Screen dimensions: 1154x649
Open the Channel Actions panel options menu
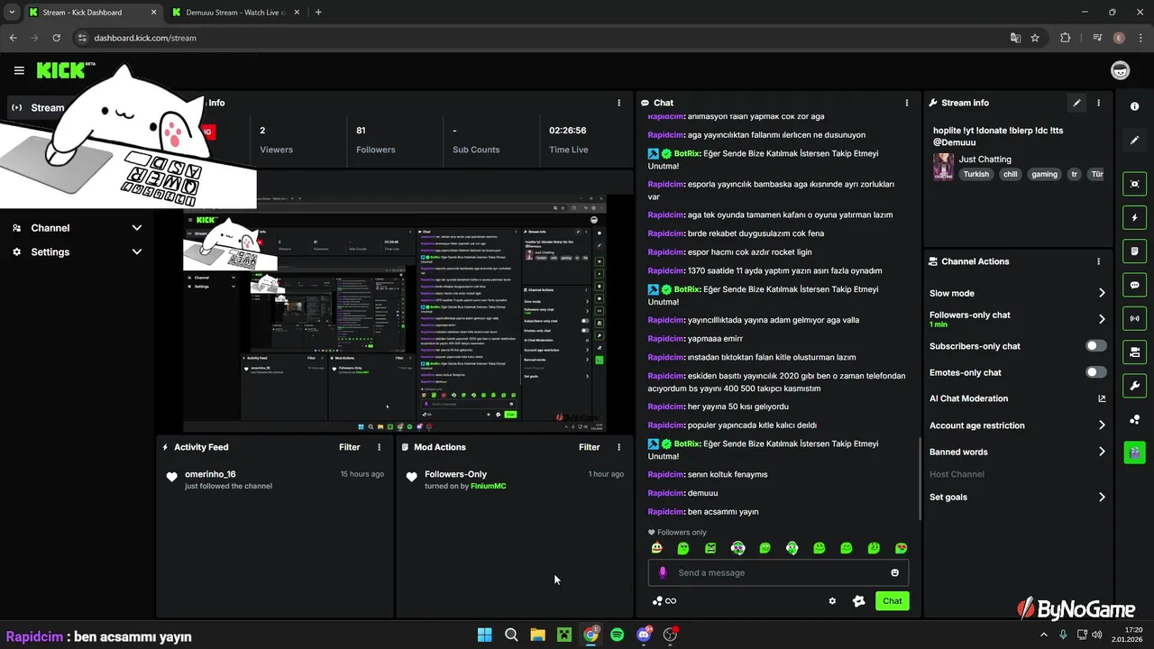coord(1098,261)
